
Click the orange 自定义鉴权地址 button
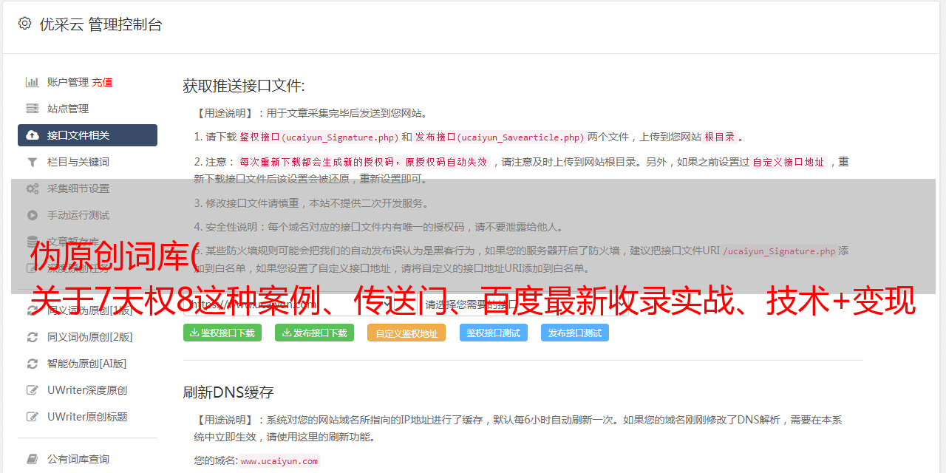(406, 333)
